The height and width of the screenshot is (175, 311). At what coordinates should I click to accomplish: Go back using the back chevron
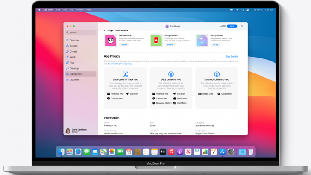[103, 26]
